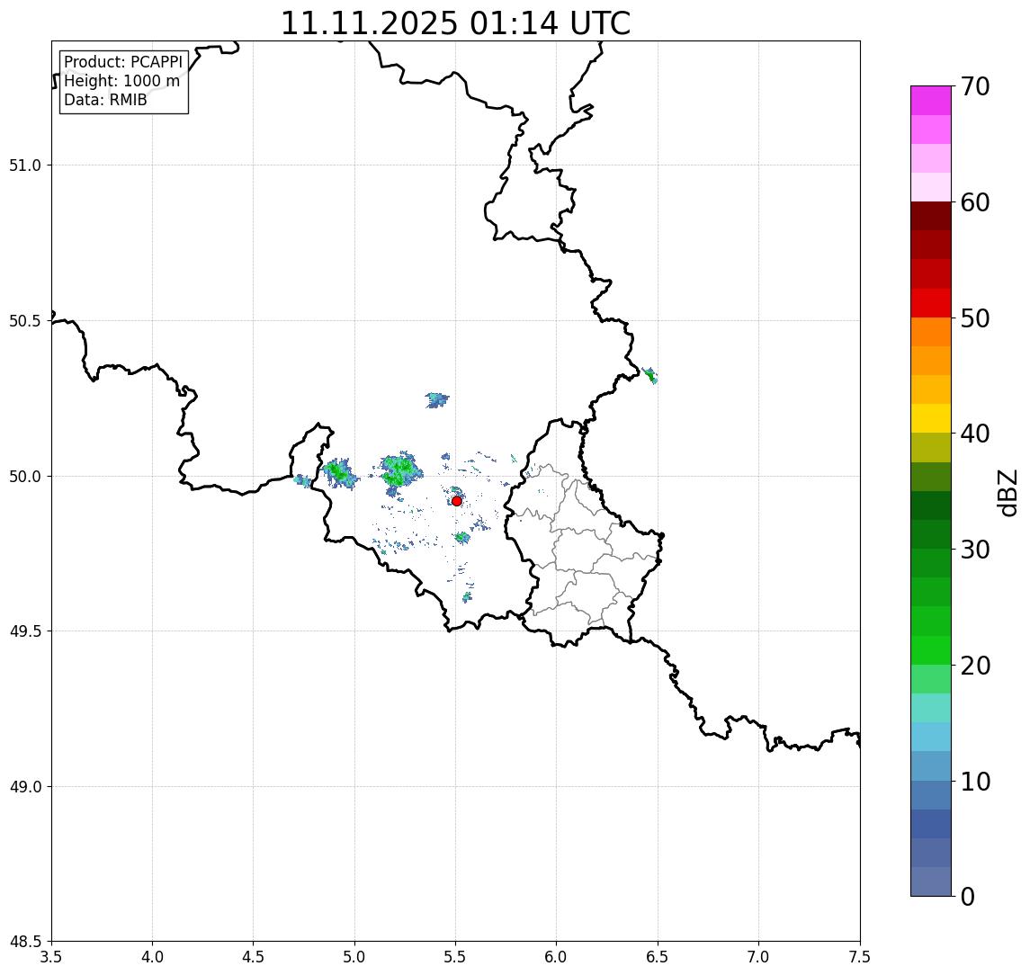Click the isolated blue echo near 50.25°N

tap(436, 399)
